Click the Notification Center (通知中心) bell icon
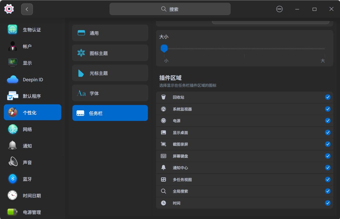The width and height of the screenshot is (340, 219). pyautogui.click(x=163, y=168)
